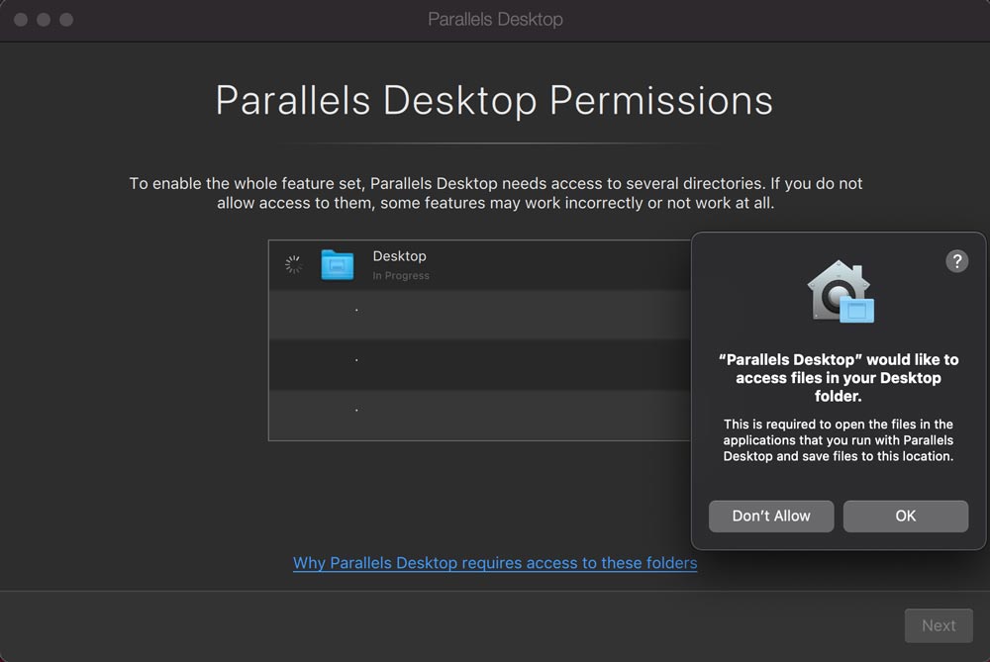Screen dimensions: 990x662
Task: Click the yellow minimize button
Action: (43, 19)
